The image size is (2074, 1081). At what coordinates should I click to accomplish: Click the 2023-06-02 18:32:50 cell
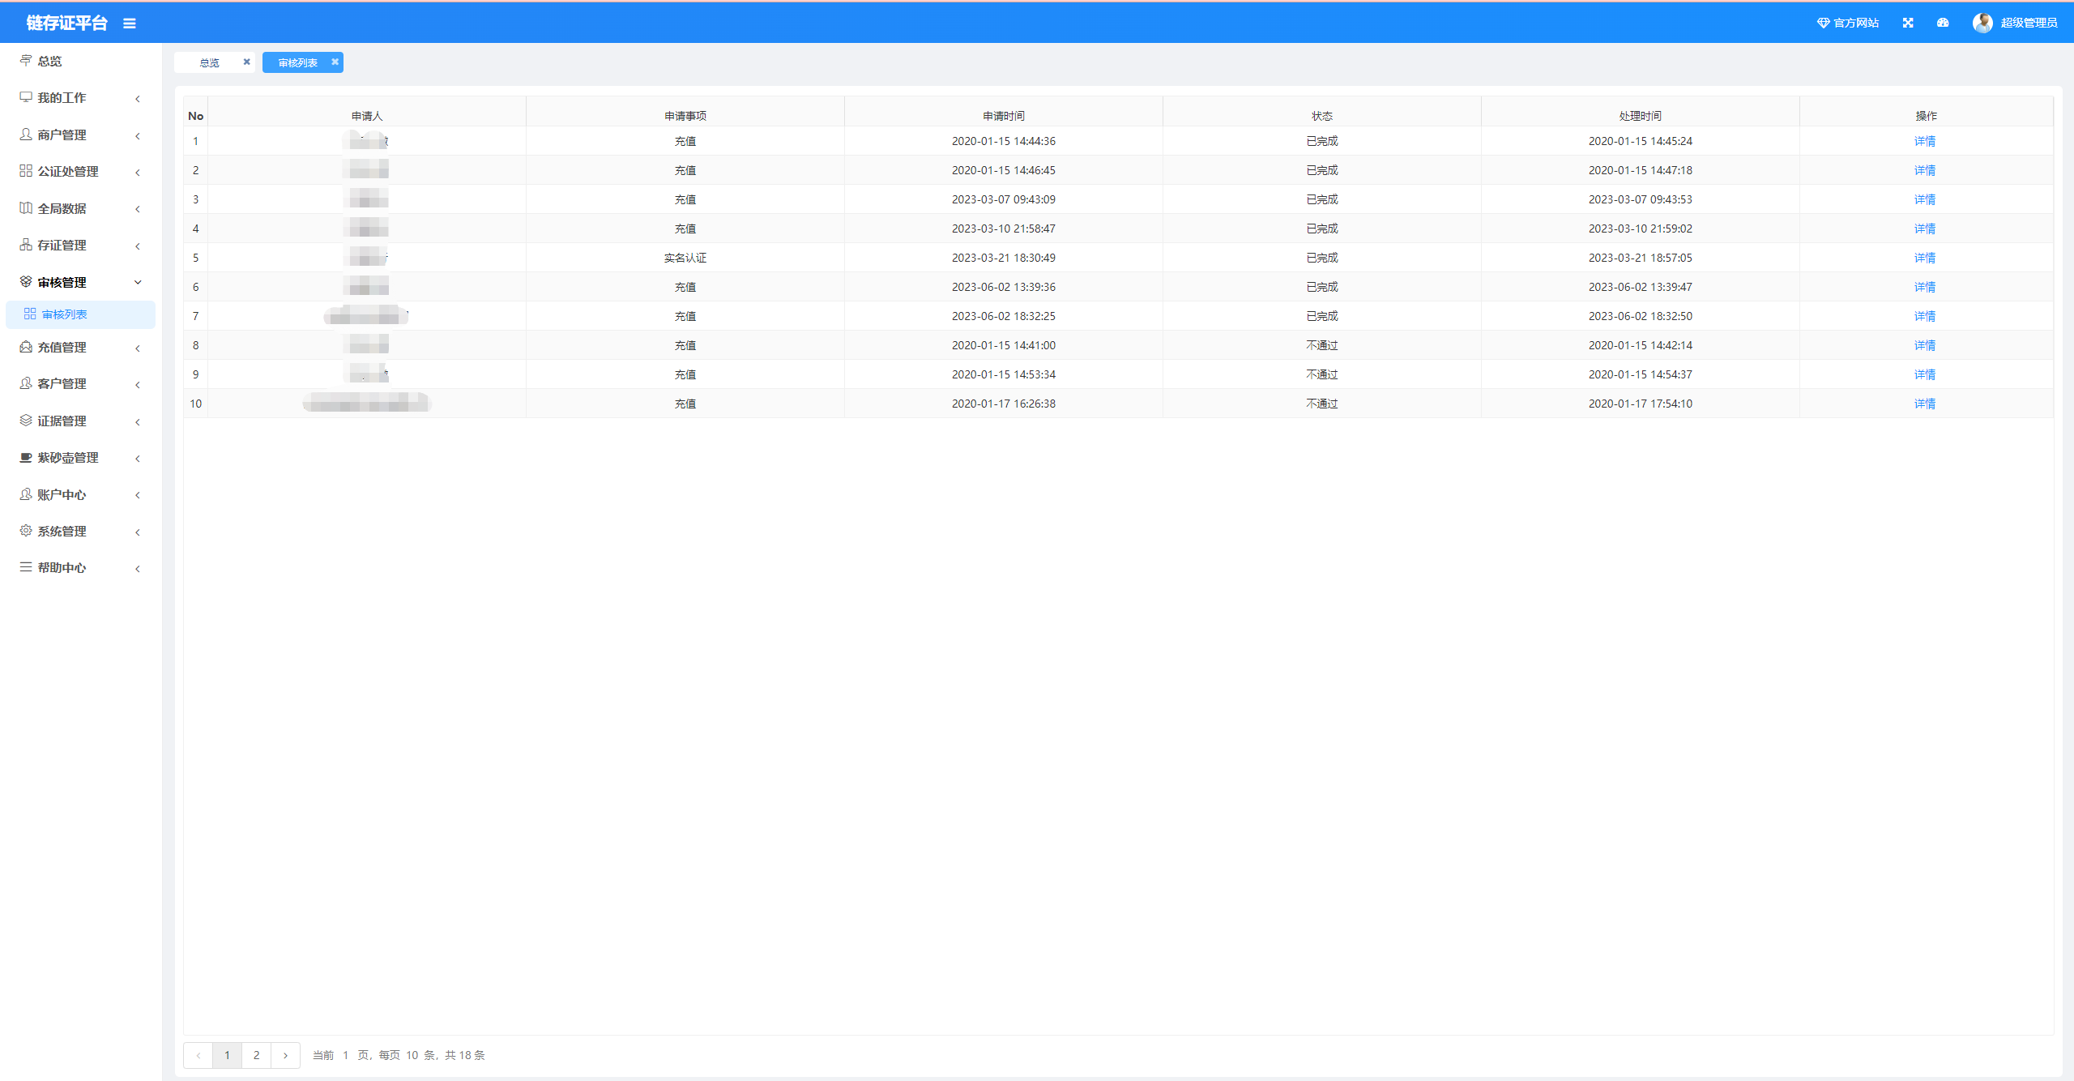[1641, 316]
